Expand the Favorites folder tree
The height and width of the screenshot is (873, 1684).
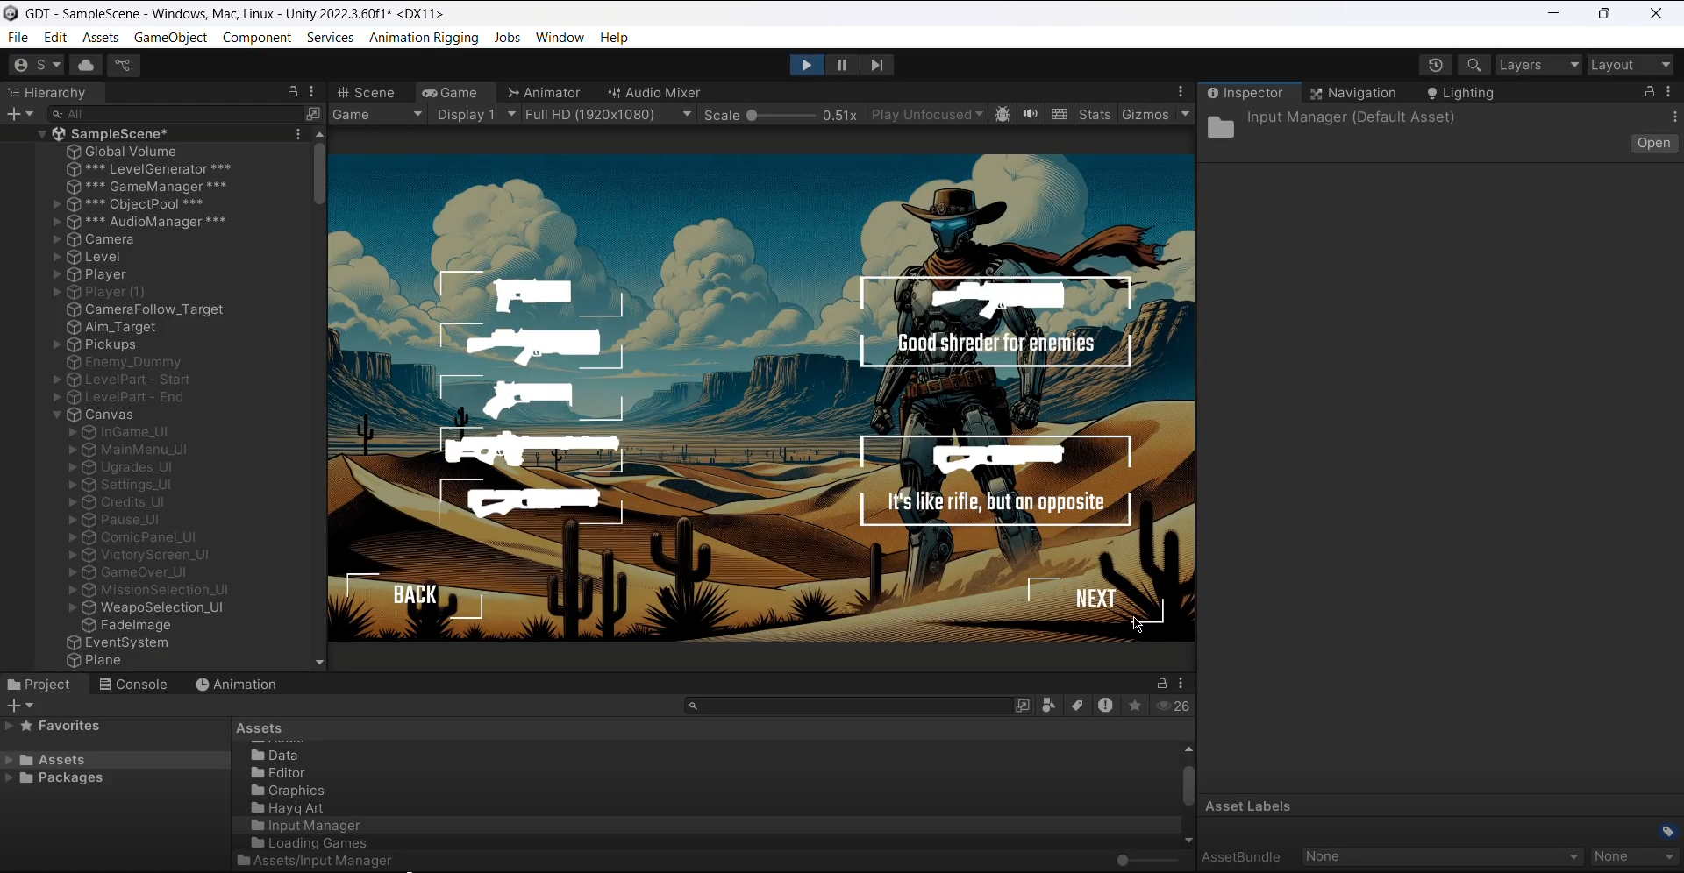[x=9, y=727]
